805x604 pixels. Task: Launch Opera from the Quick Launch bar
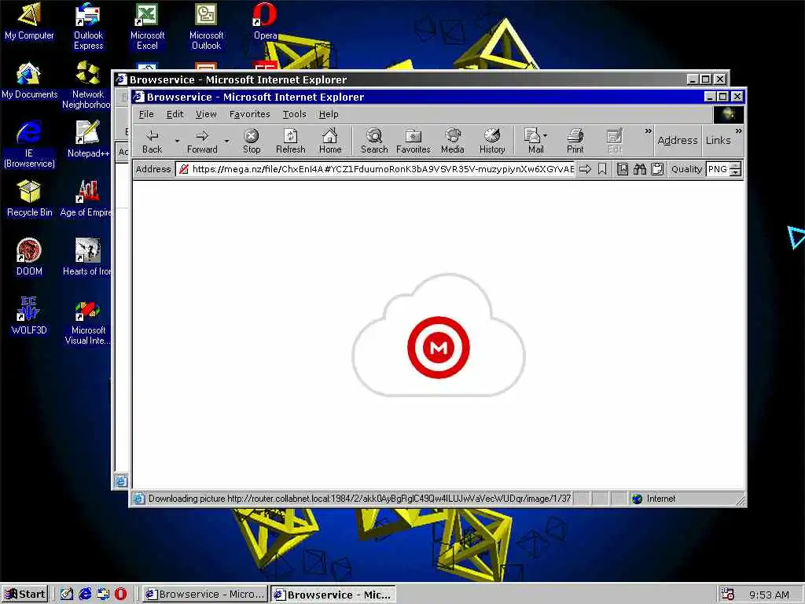pos(120,594)
